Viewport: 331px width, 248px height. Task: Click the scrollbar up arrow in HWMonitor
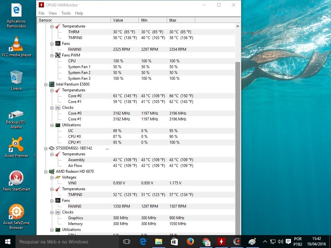(x=238, y=26)
